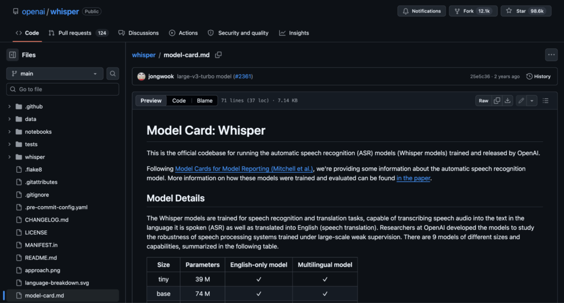The image size is (564, 303).
Task: Open the edit options dropdown arrow
Action: pos(532,101)
